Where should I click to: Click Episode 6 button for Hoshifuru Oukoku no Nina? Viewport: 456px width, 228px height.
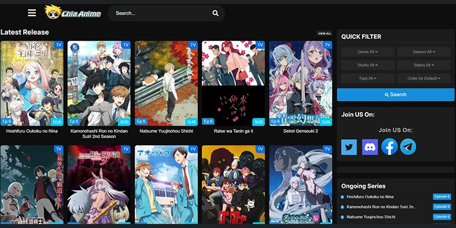click(x=442, y=197)
